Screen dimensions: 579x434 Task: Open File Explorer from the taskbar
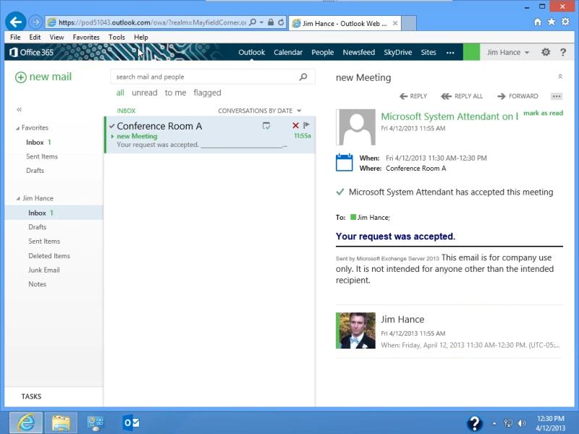pos(61,423)
